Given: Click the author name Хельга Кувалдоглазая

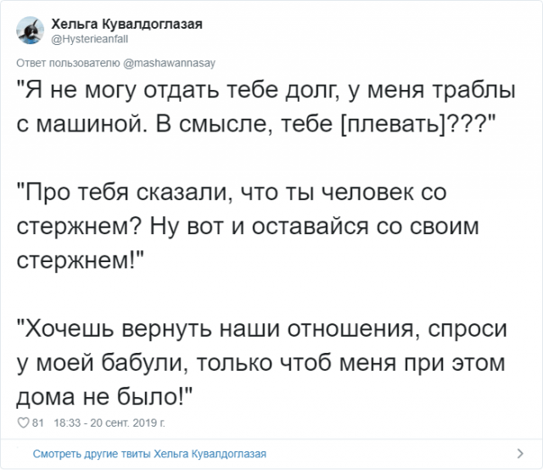Looking at the screenshot, I should coord(126,22).
